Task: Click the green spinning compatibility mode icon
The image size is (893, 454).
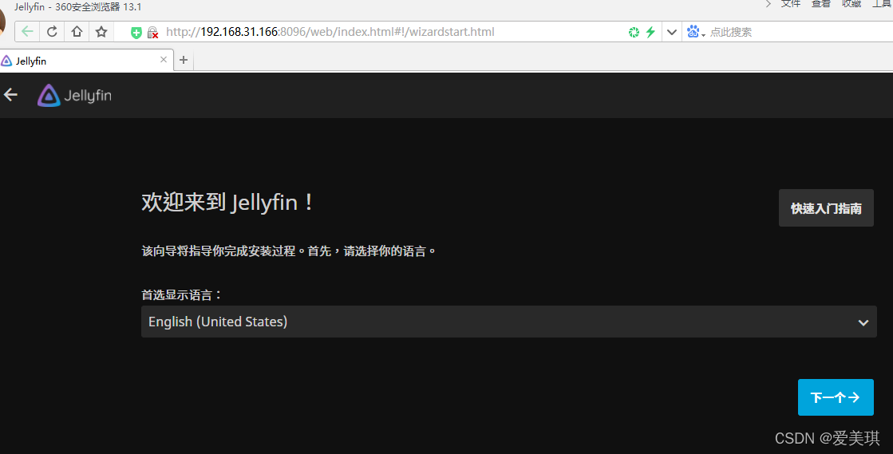Action: pyautogui.click(x=634, y=33)
